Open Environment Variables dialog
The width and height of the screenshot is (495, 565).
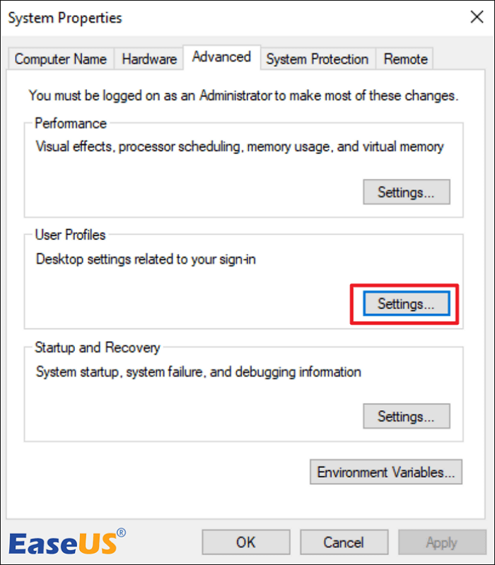386,472
